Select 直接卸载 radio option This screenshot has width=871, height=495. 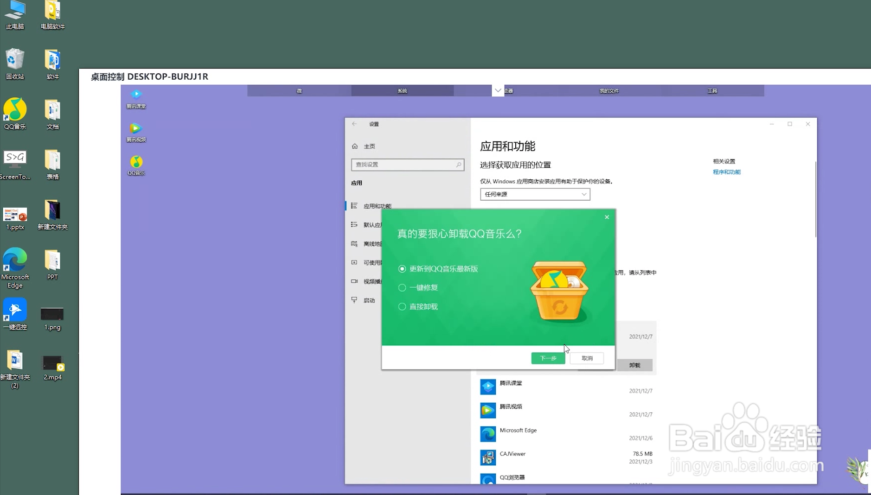pos(402,307)
